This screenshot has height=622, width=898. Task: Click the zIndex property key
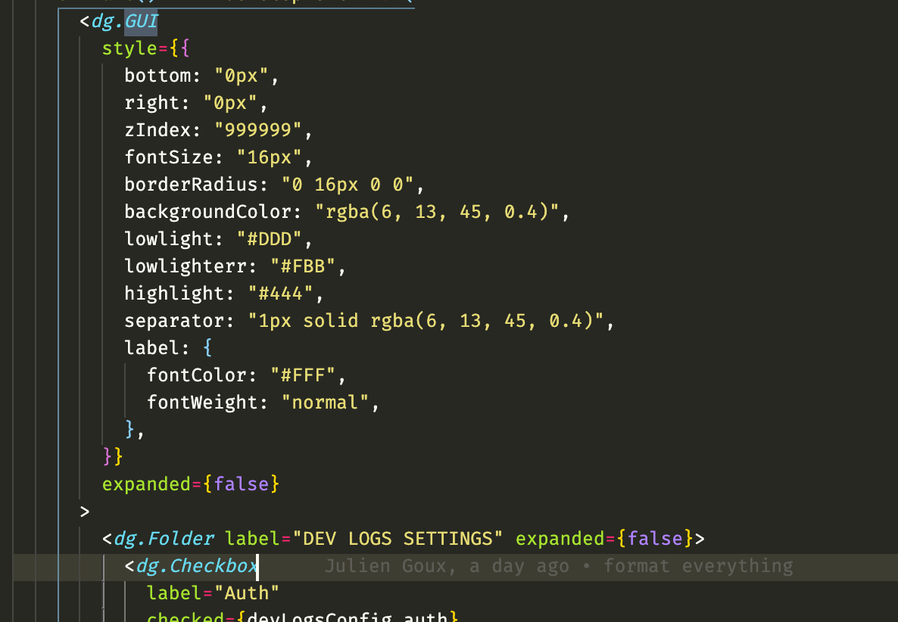[157, 130]
